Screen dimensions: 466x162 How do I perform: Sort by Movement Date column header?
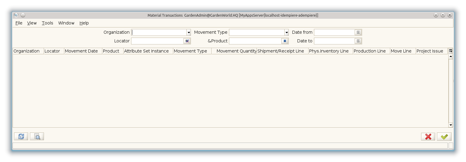pos(81,51)
